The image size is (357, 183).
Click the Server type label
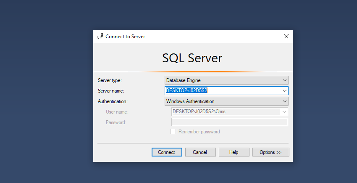pos(110,80)
